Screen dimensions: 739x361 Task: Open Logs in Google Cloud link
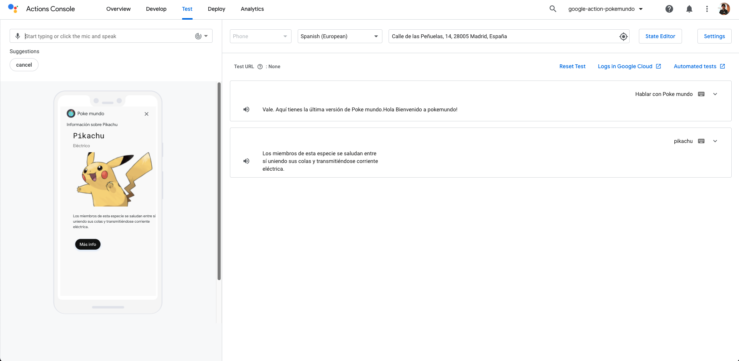[x=629, y=66]
